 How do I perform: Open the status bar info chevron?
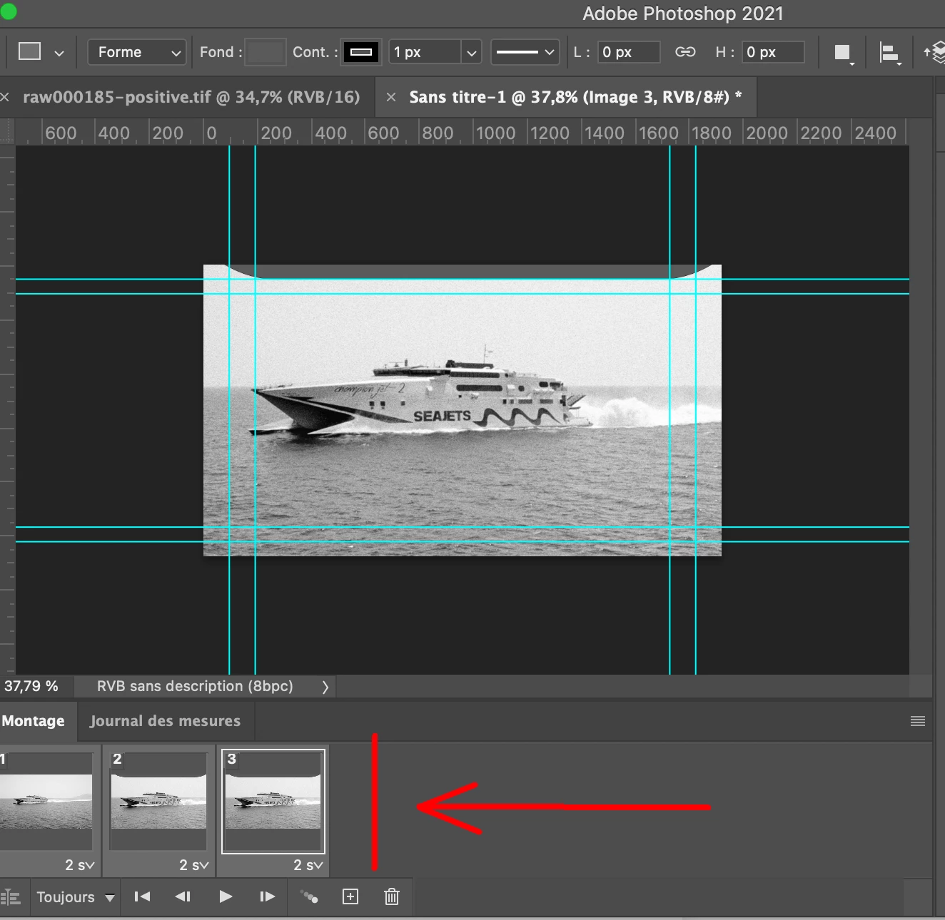[325, 687]
